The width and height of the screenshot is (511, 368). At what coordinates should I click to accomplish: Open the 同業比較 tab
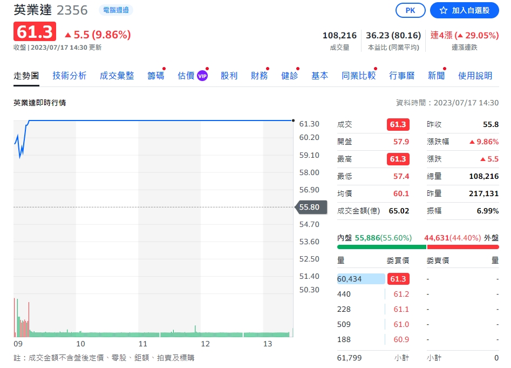[x=358, y=76]
